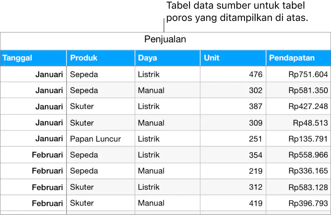Click the revenue cell Rp583.128
The height and width of the screenshot is (215, 331).
point(299,187)
